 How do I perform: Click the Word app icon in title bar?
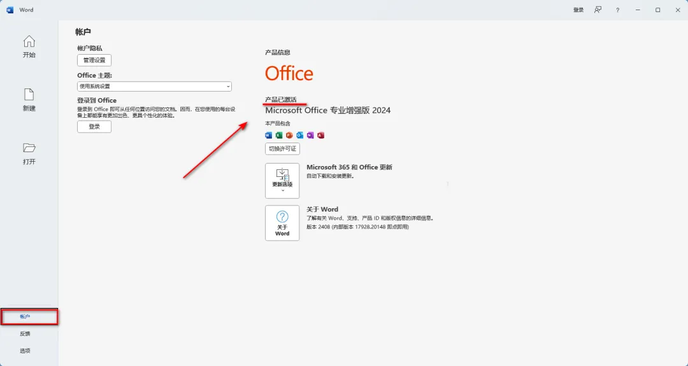pos(10,10)
